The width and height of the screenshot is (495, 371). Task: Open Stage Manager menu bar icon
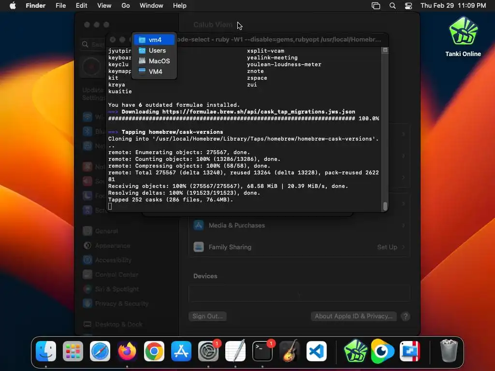376,6
